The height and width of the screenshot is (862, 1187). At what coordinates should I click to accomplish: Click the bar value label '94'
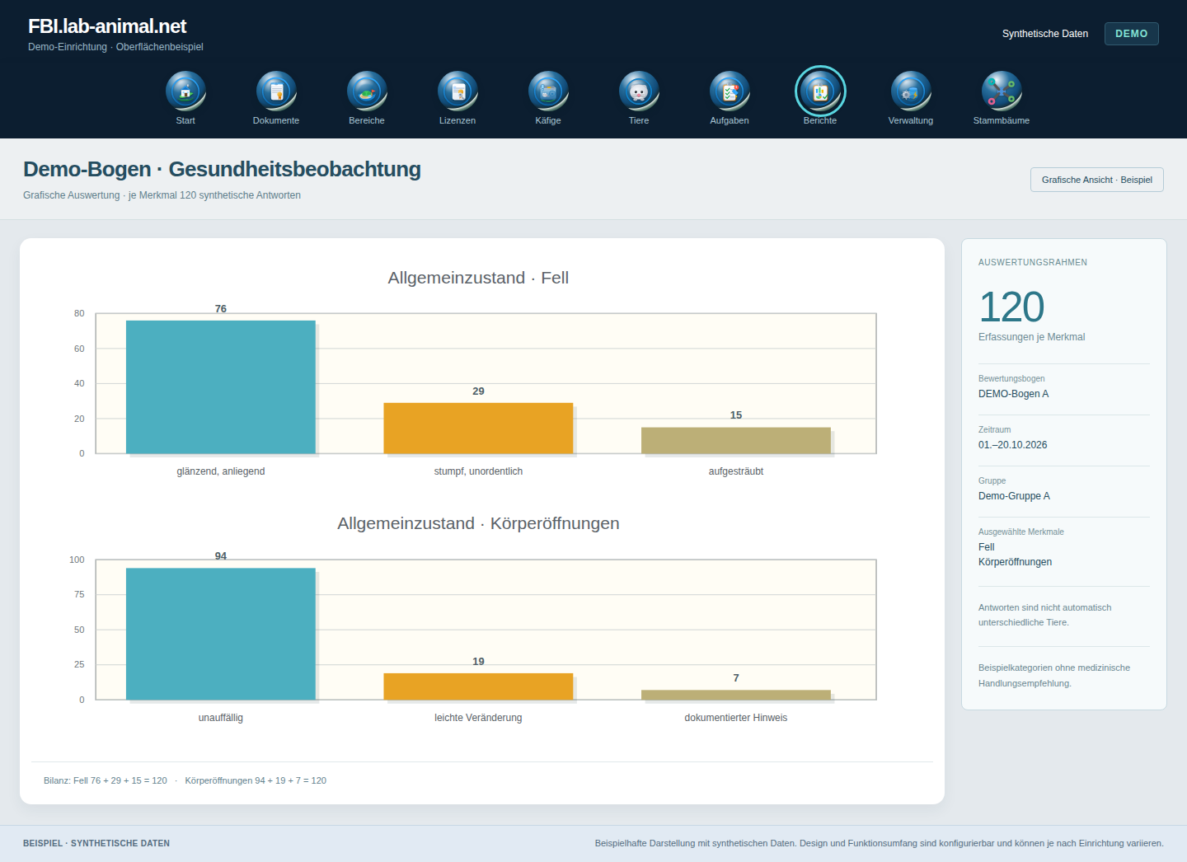[221, 556]
